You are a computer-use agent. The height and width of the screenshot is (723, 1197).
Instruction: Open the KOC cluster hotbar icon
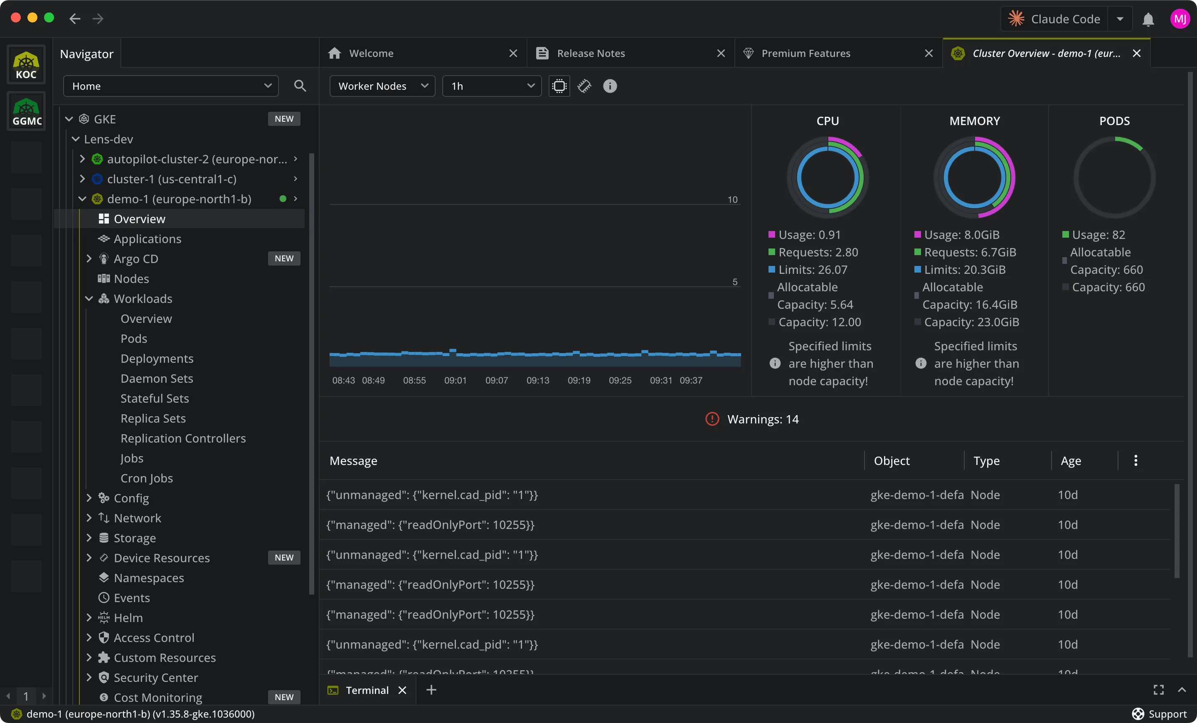(x=26, y=65)
